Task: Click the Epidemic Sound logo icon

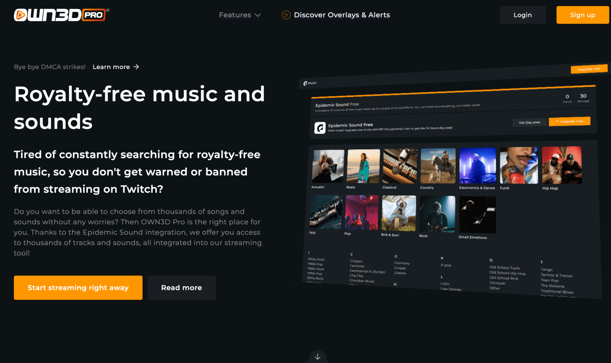Action: click(320, 128)
